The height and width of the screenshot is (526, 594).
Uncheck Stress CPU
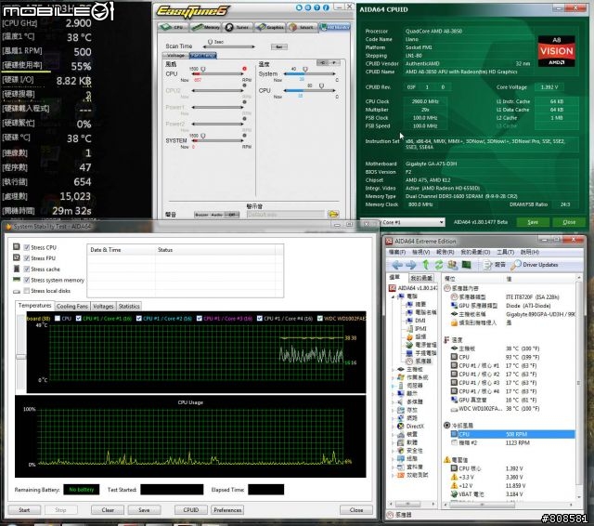pyautogui.click(x=27, y=247)
